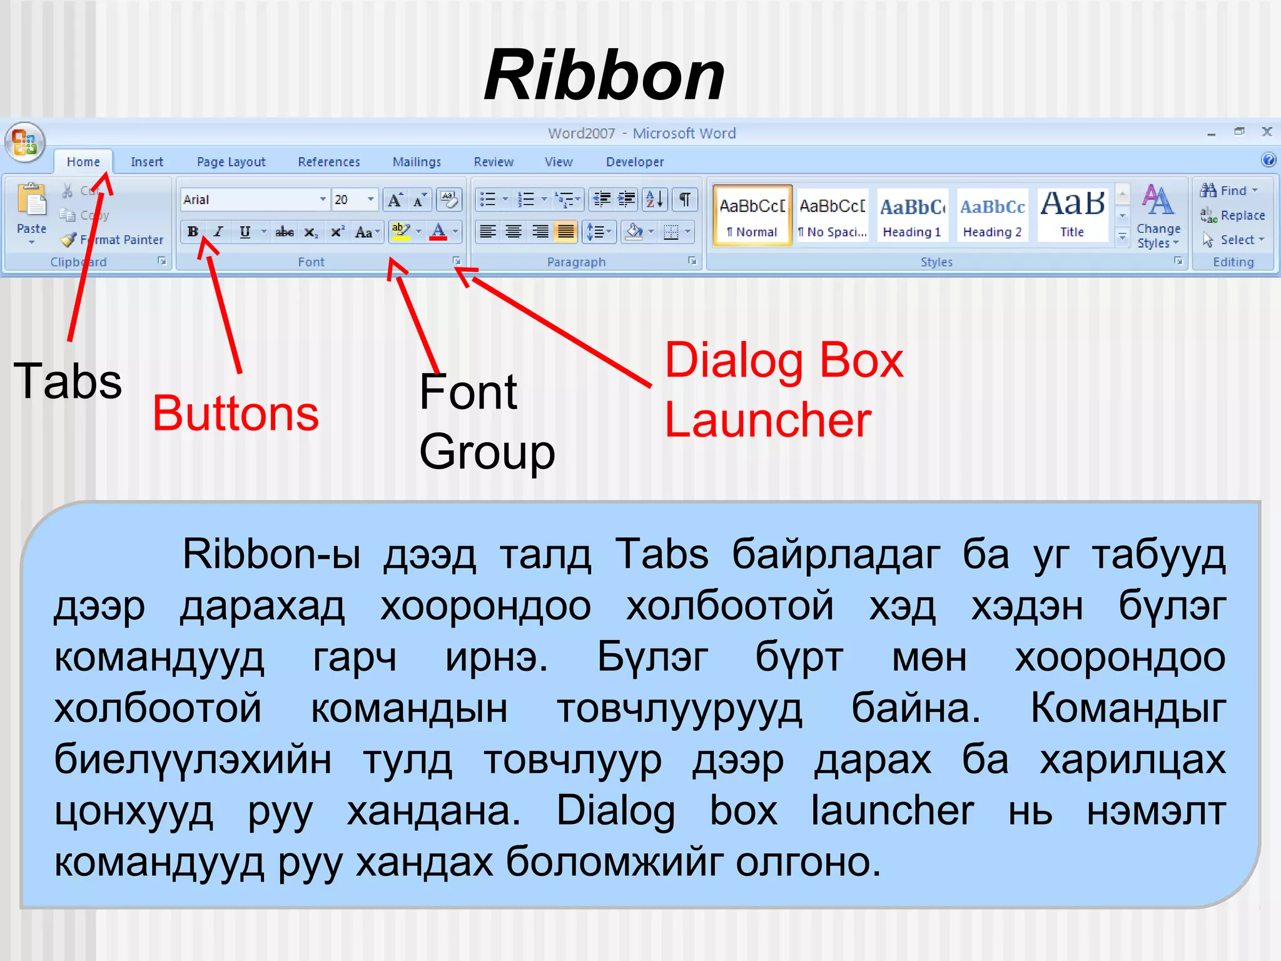This screenshot has width=1281, height=961.
Task: Apply the Title style
Action: (x=1073, y=215)
